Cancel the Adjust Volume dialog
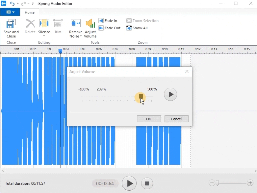This screenshot has width=257, height=193. click(x=176, y=119)
